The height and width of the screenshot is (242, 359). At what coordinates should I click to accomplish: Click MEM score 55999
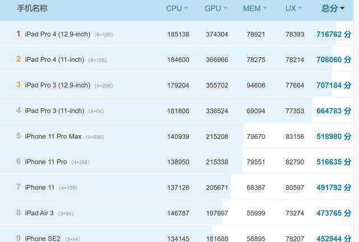tap(256, 213)
